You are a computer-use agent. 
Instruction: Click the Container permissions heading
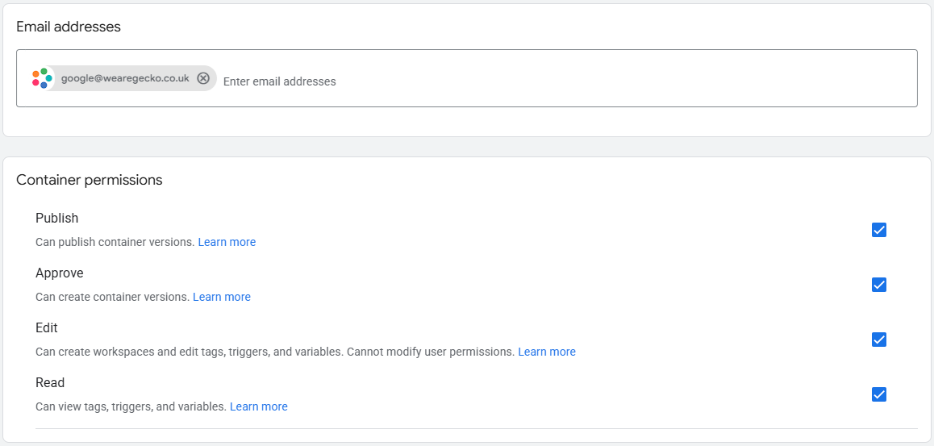[x=90, y=180]
